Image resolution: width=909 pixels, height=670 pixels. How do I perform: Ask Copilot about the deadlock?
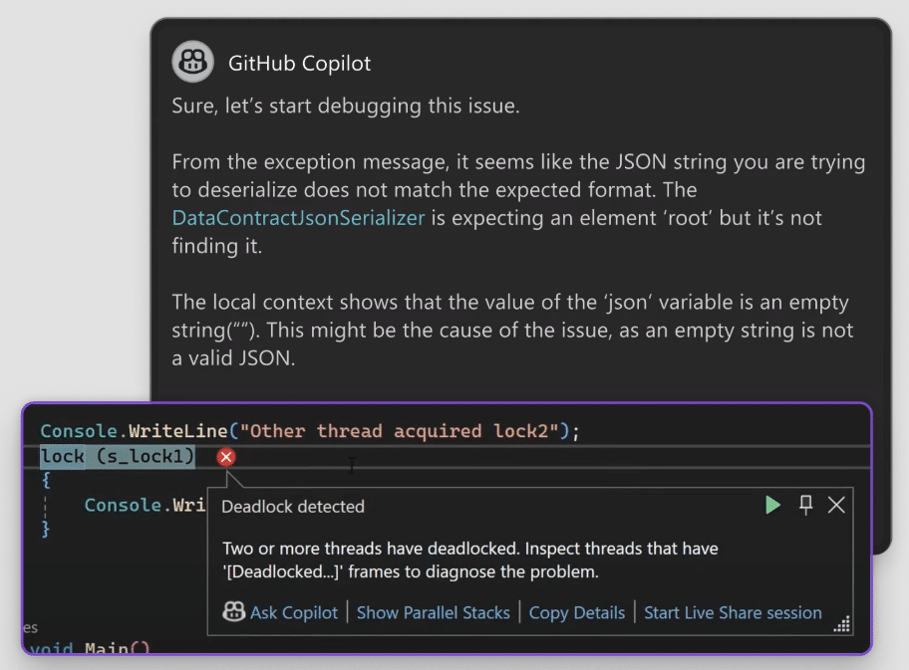(281, 612)
